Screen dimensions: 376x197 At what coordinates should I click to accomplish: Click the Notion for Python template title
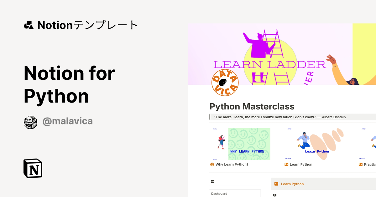point(69,84)
